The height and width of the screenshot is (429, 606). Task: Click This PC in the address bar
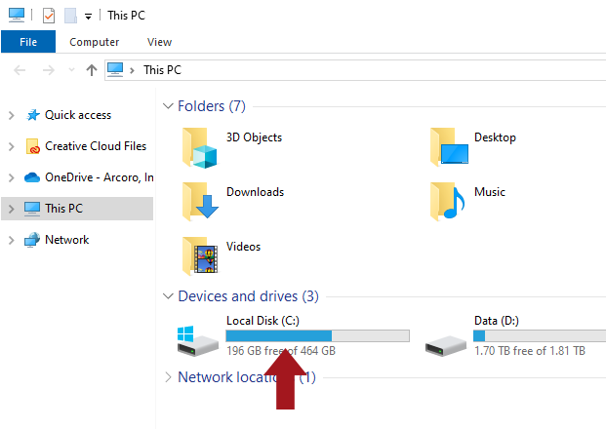(x=162, y=70)
